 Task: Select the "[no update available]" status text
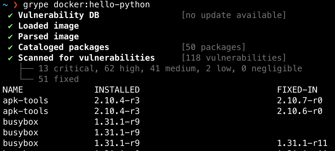point(234,15)
